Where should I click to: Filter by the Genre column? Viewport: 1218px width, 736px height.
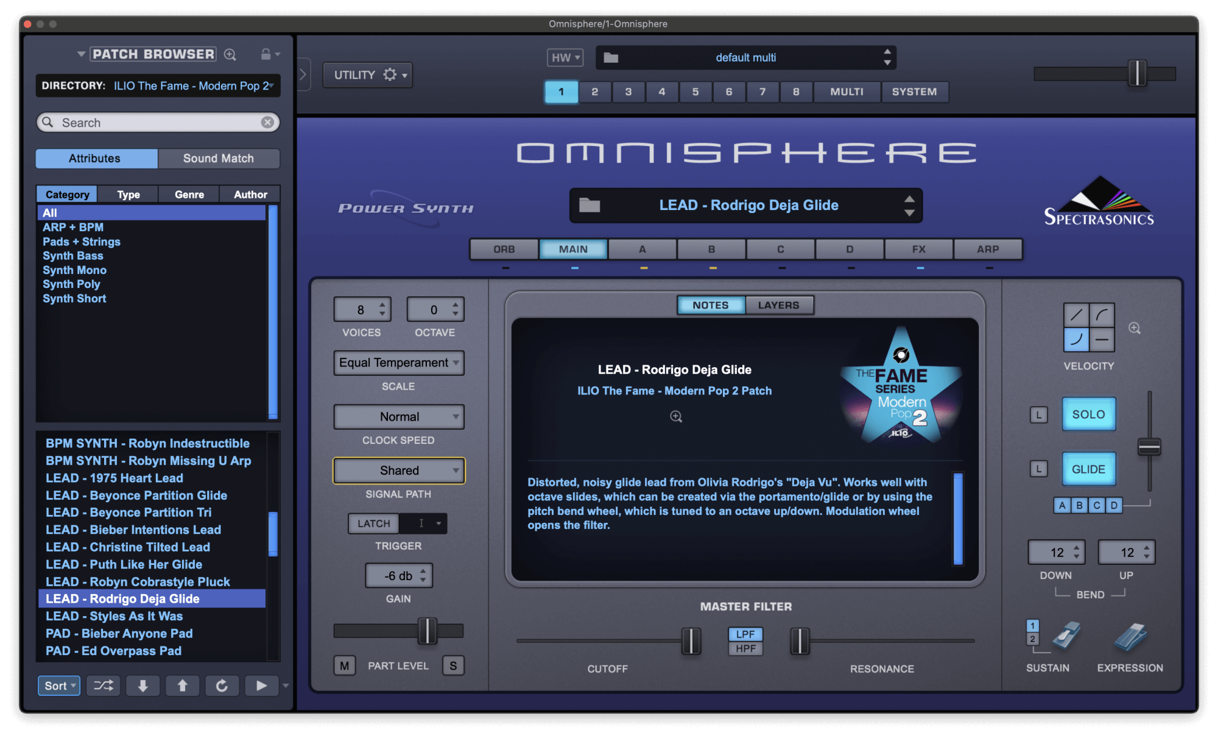point(189,194)
